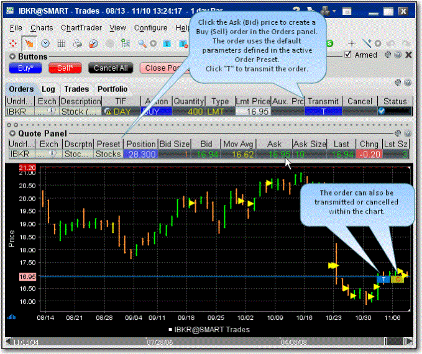Toggle the Armed checkbox
Image resolution: width=422 pixels, height=354 pixels.
coord(348,55)
